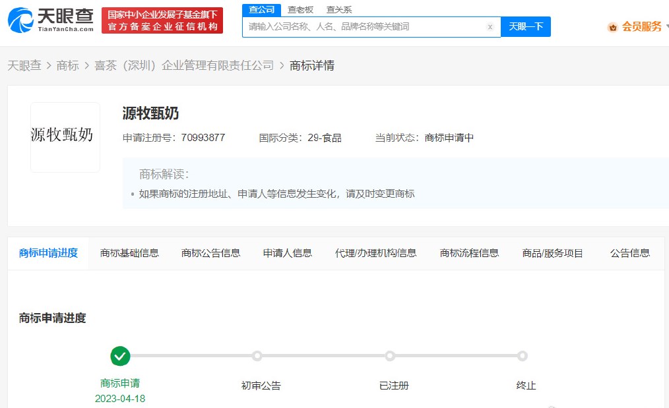This screenshot has height=408, width=669.
Task: Select the 商标流程信息 tab
Action: pyautogui.click(x=469, y=253)
